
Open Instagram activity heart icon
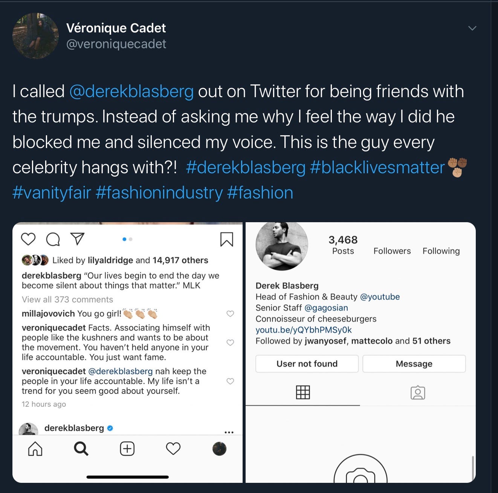click(173, 449)
